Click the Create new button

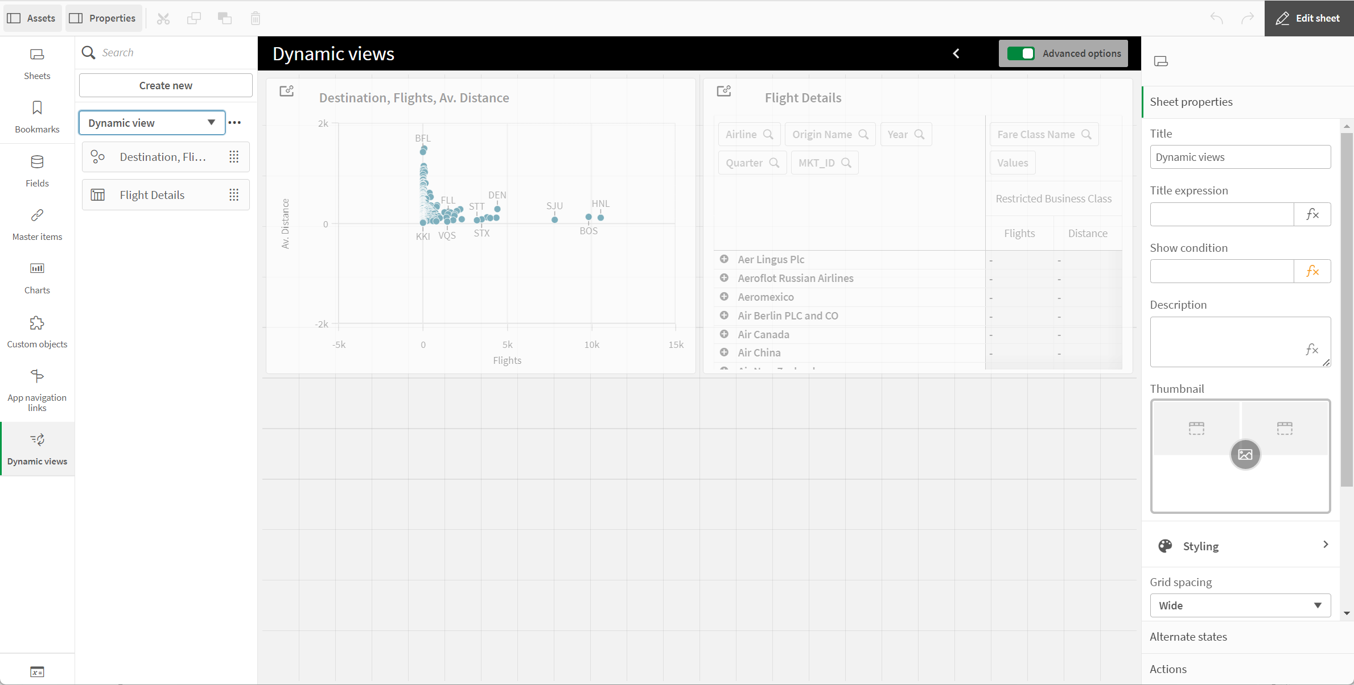pyautogui.click(x=166, y=86)
